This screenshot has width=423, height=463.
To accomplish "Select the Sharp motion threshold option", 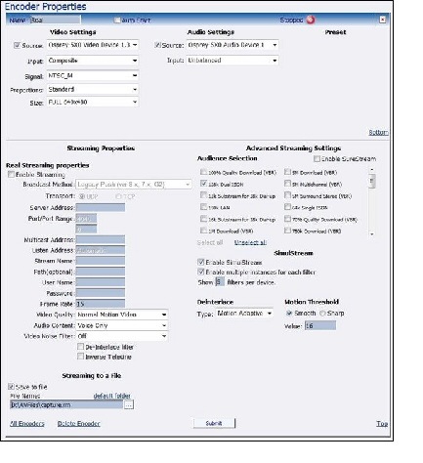I will point(322,314).
